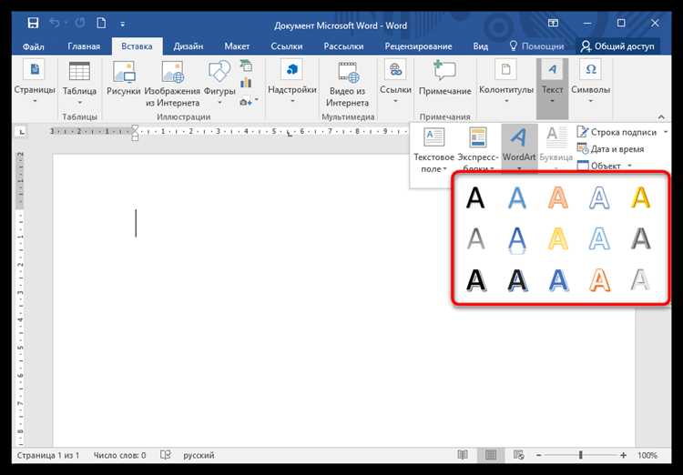Click Видео из Интернета button
The image size is (683, 475).
point(347,84)
